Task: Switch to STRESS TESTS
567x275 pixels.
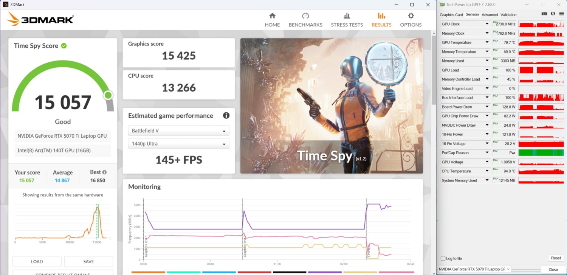Action: click(347, 20)
